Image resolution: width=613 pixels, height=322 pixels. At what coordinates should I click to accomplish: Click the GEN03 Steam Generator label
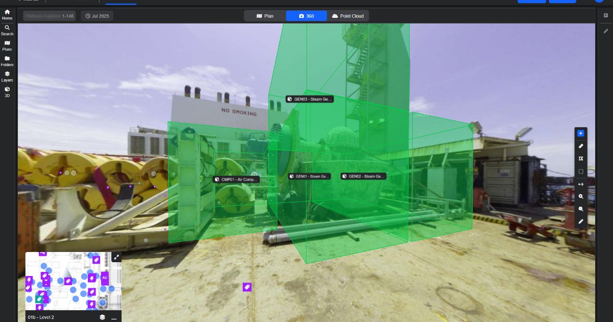310,99
